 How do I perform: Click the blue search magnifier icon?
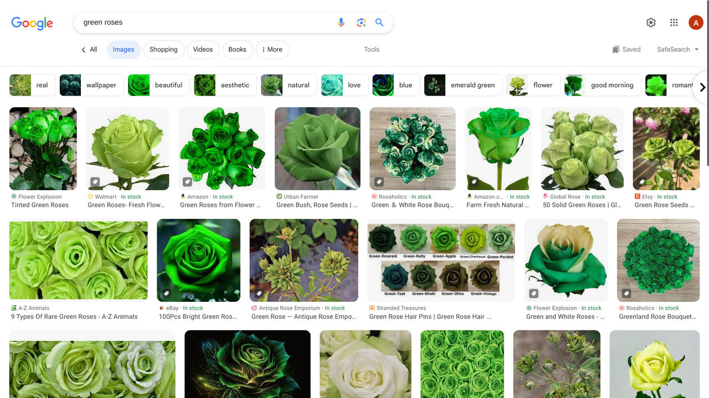click(379, 23)
